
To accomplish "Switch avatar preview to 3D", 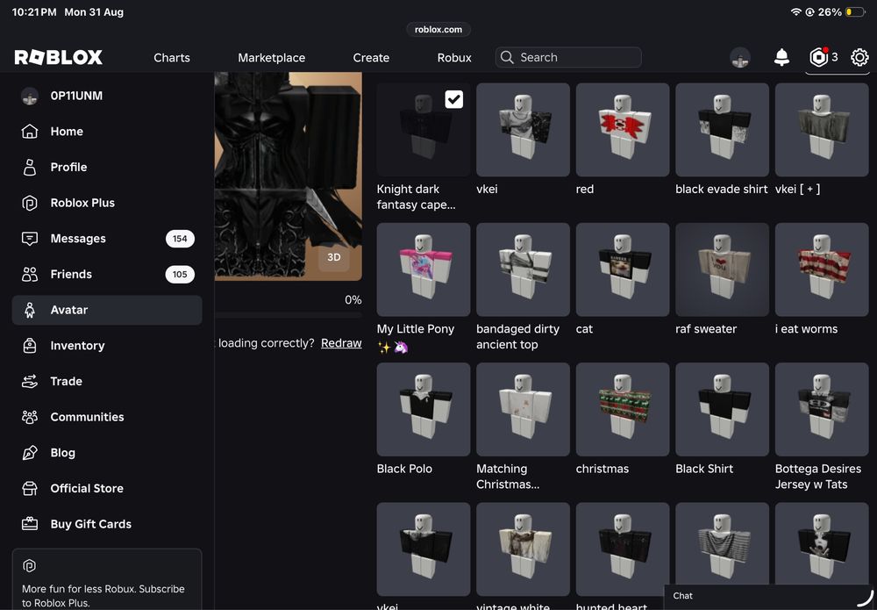I will pyautogui.click(x=334, y=257).
